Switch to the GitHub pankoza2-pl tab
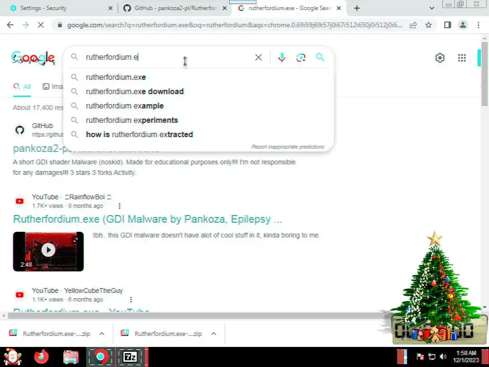This screenshot has width=489, height=367. coord(175,9)
